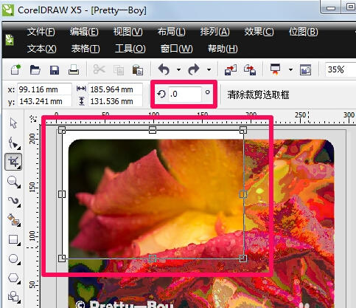
Task: Click the right-middle crop handle
Action: (243, 194)
